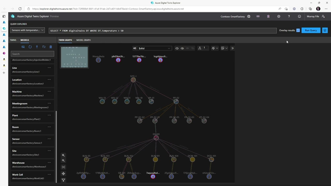This screenshot has height=186, width=331.
Task: Select the Plant model entry
Action: coord(33,117)
